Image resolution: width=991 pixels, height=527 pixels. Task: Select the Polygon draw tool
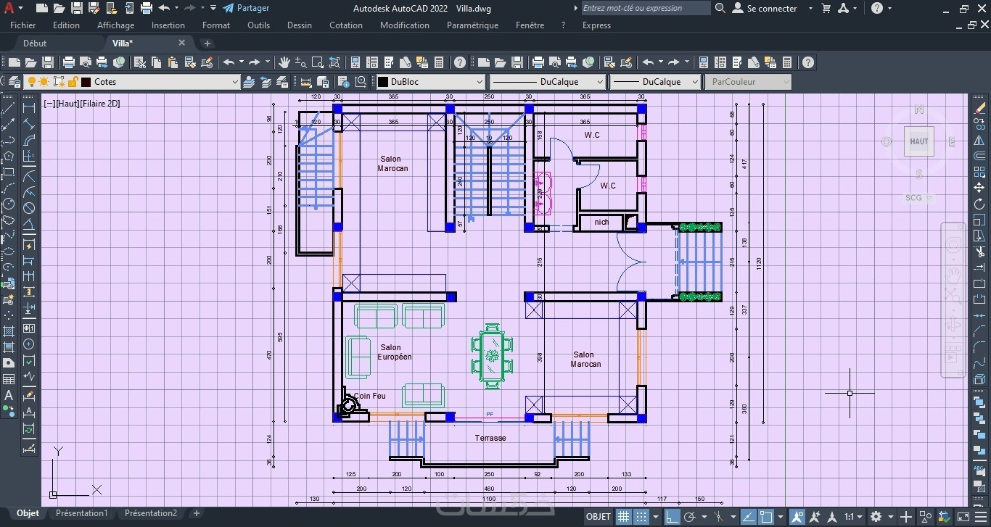click(8, 156)
